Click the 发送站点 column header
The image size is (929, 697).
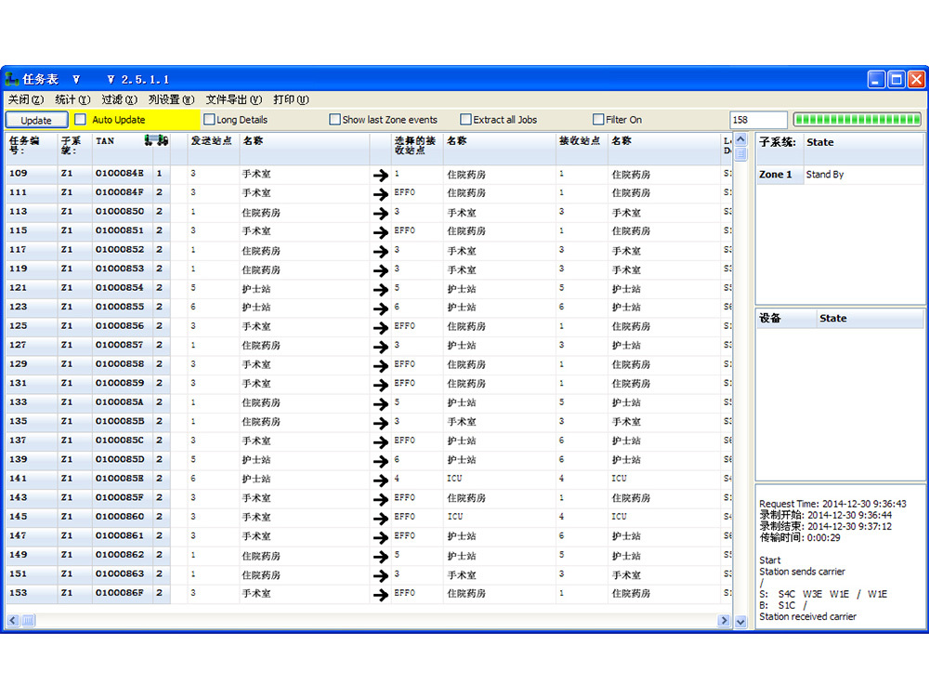(x=214, y=148)
